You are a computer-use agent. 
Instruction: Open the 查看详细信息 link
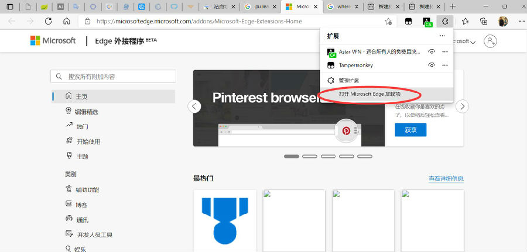(446, 178)
